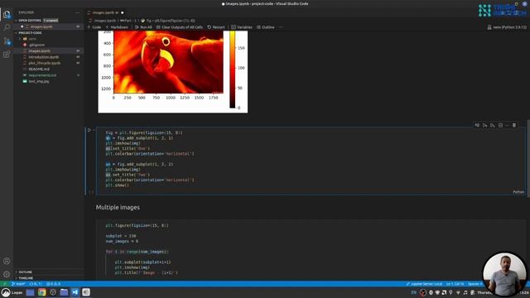Click the git branch status bar item
The image size is (530, 298).
(x=18, y=284)
